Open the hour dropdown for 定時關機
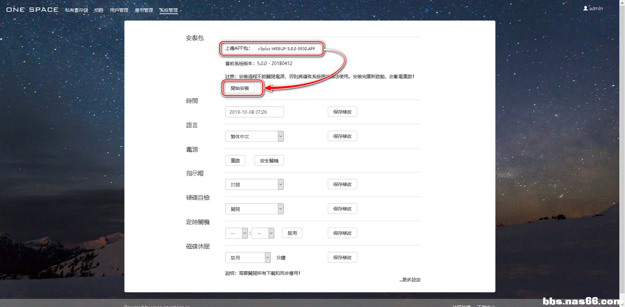Viewport: 625px width, 307px height. tap(236, 233)
